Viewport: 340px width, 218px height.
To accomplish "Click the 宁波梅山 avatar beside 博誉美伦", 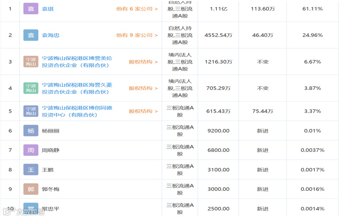I will pyautogui.click(x=31, y=62).
